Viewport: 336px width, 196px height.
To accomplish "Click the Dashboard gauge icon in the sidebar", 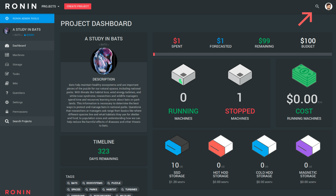I will [x=7, y=46].
